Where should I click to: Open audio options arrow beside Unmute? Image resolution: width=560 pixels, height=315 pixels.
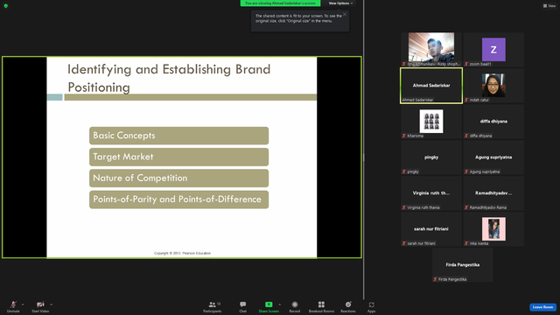(x=23, y=304)
